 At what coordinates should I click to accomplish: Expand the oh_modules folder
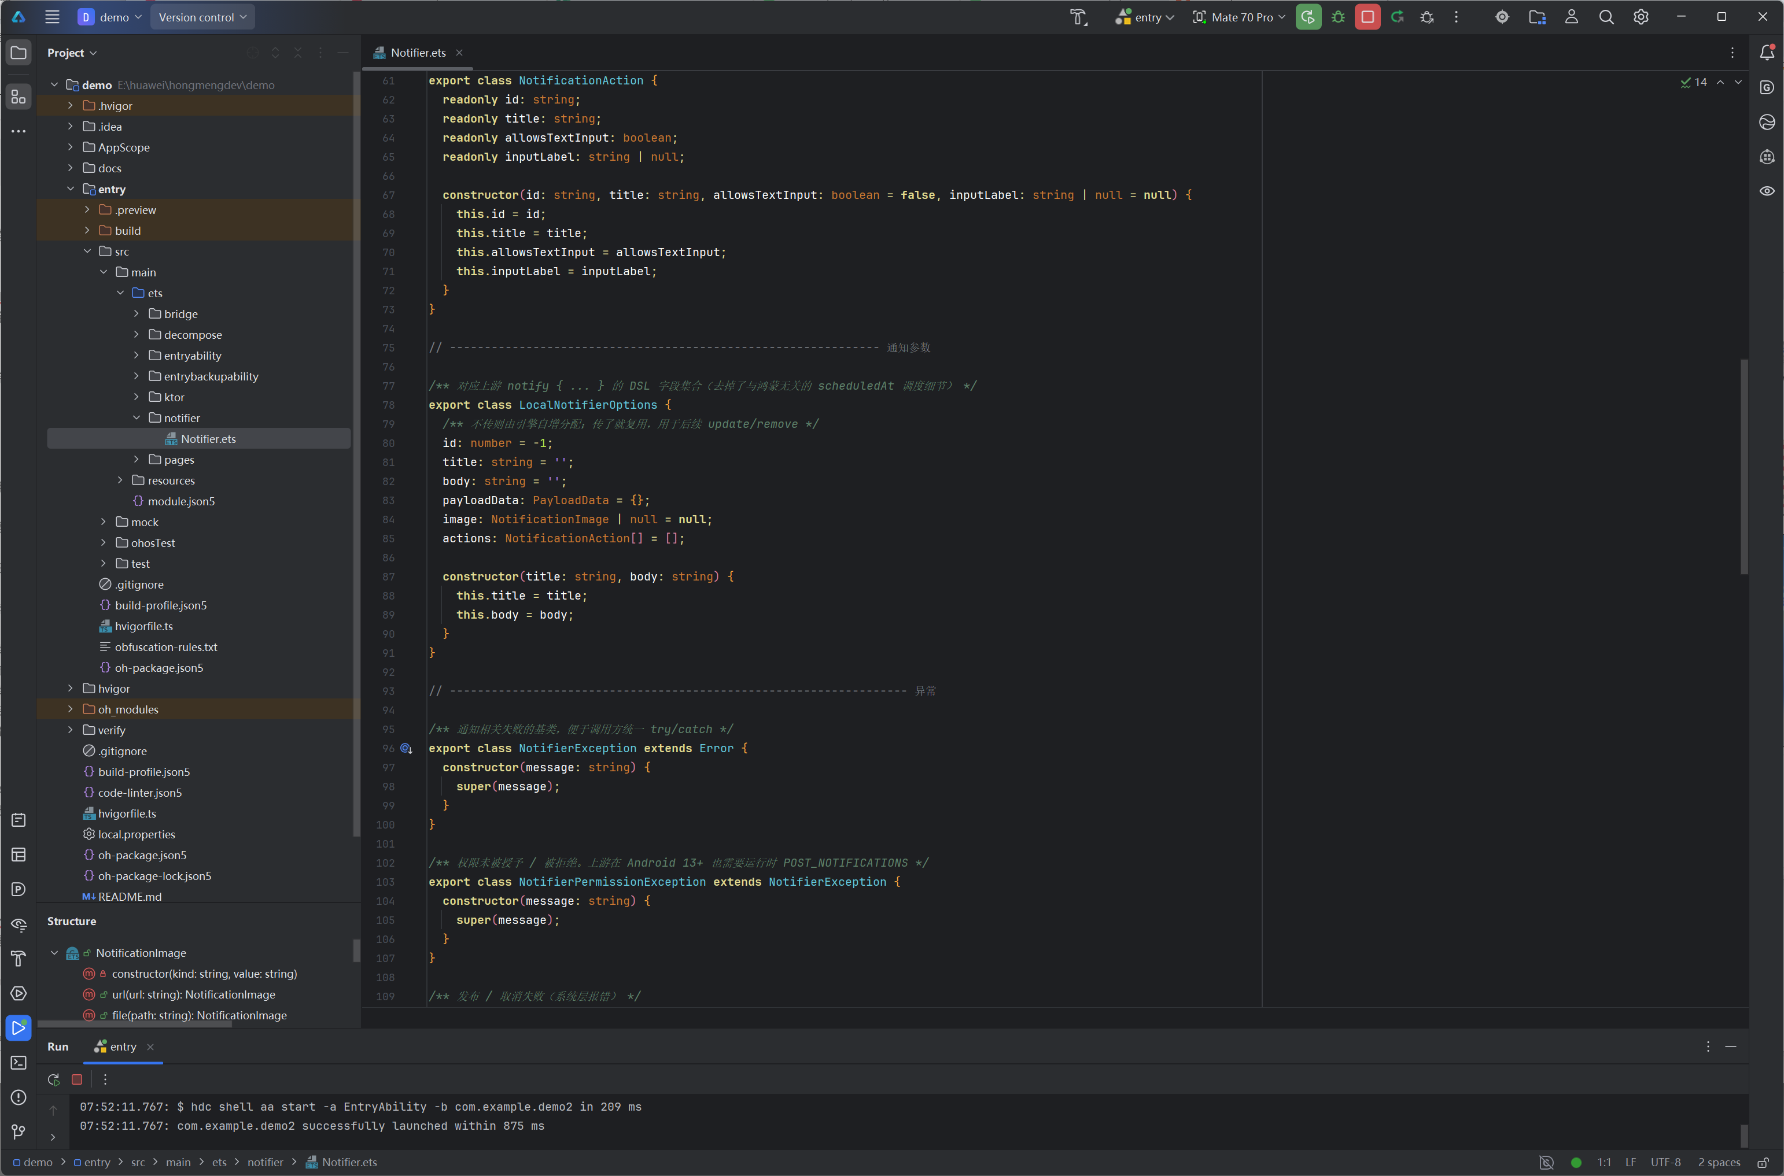point(71,709)
